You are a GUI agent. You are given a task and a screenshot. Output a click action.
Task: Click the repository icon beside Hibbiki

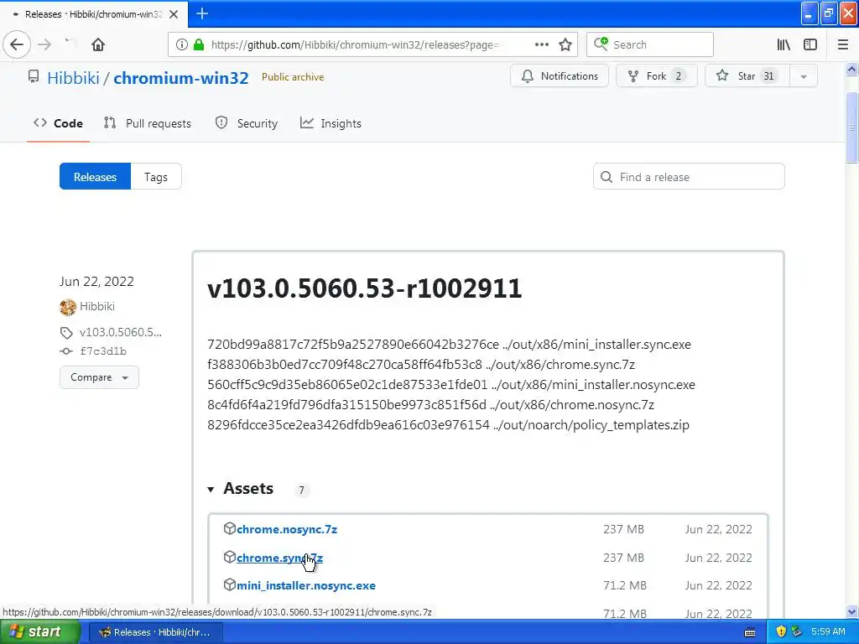34,76
